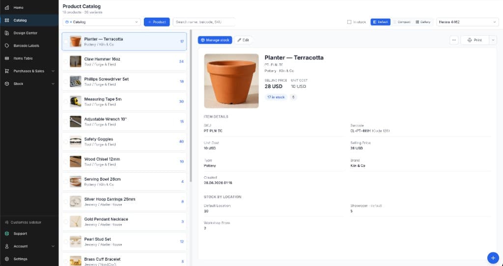The width and height of the screenshot is (503, 266).
Task: Toggle the In stock filter checkbox
Action: coord(349,22)
